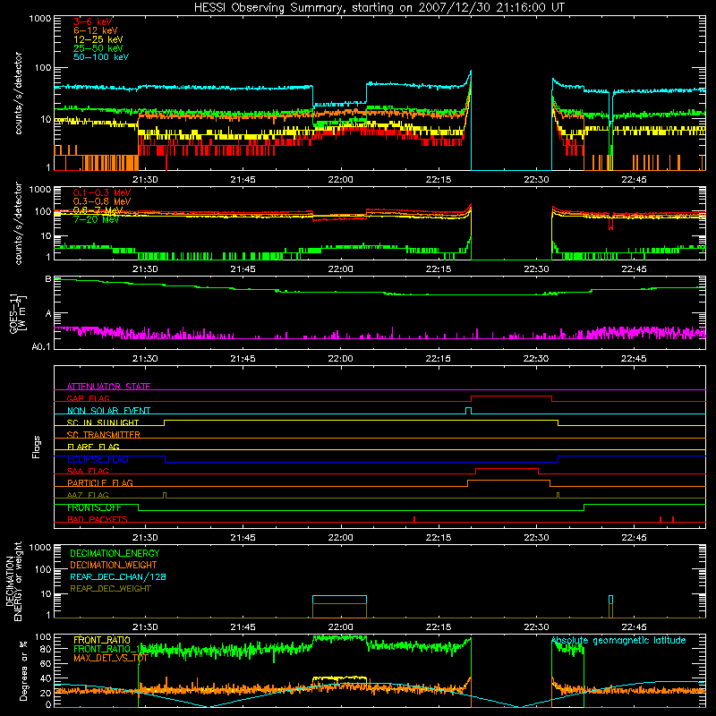Image resolution: width=716 pixels, height=716 pixels.
Task: Select the orange 6-12 keV legend label
Action: click(x=96, y=30)
